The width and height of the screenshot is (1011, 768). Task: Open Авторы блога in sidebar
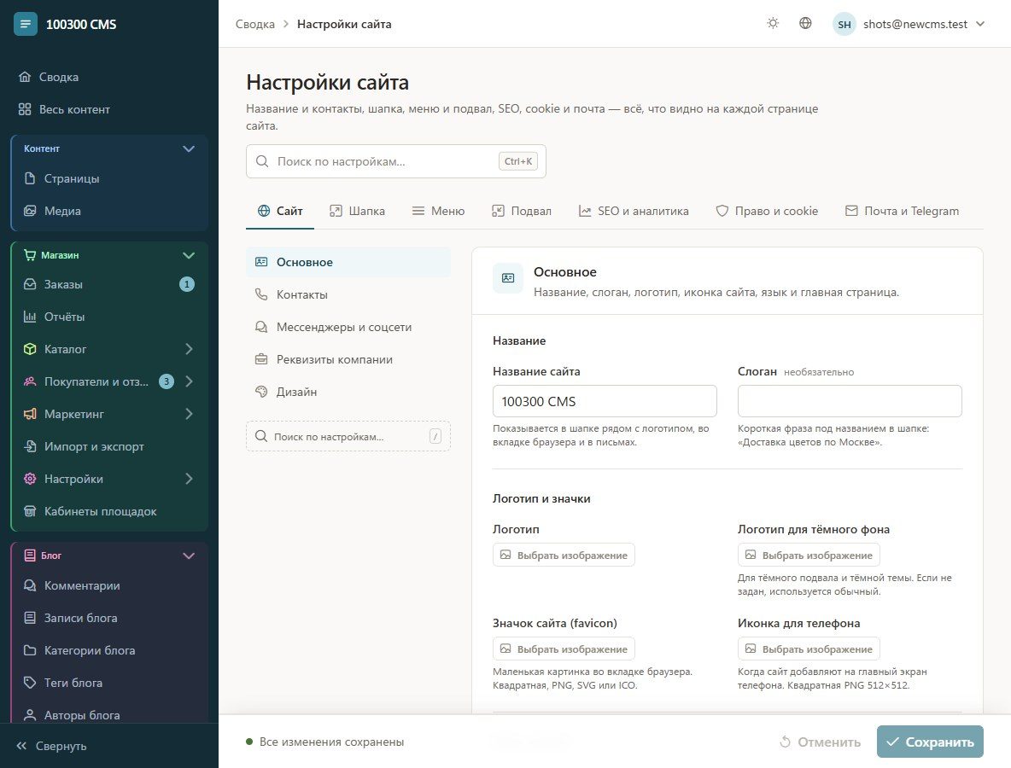(x=109, y=715)
